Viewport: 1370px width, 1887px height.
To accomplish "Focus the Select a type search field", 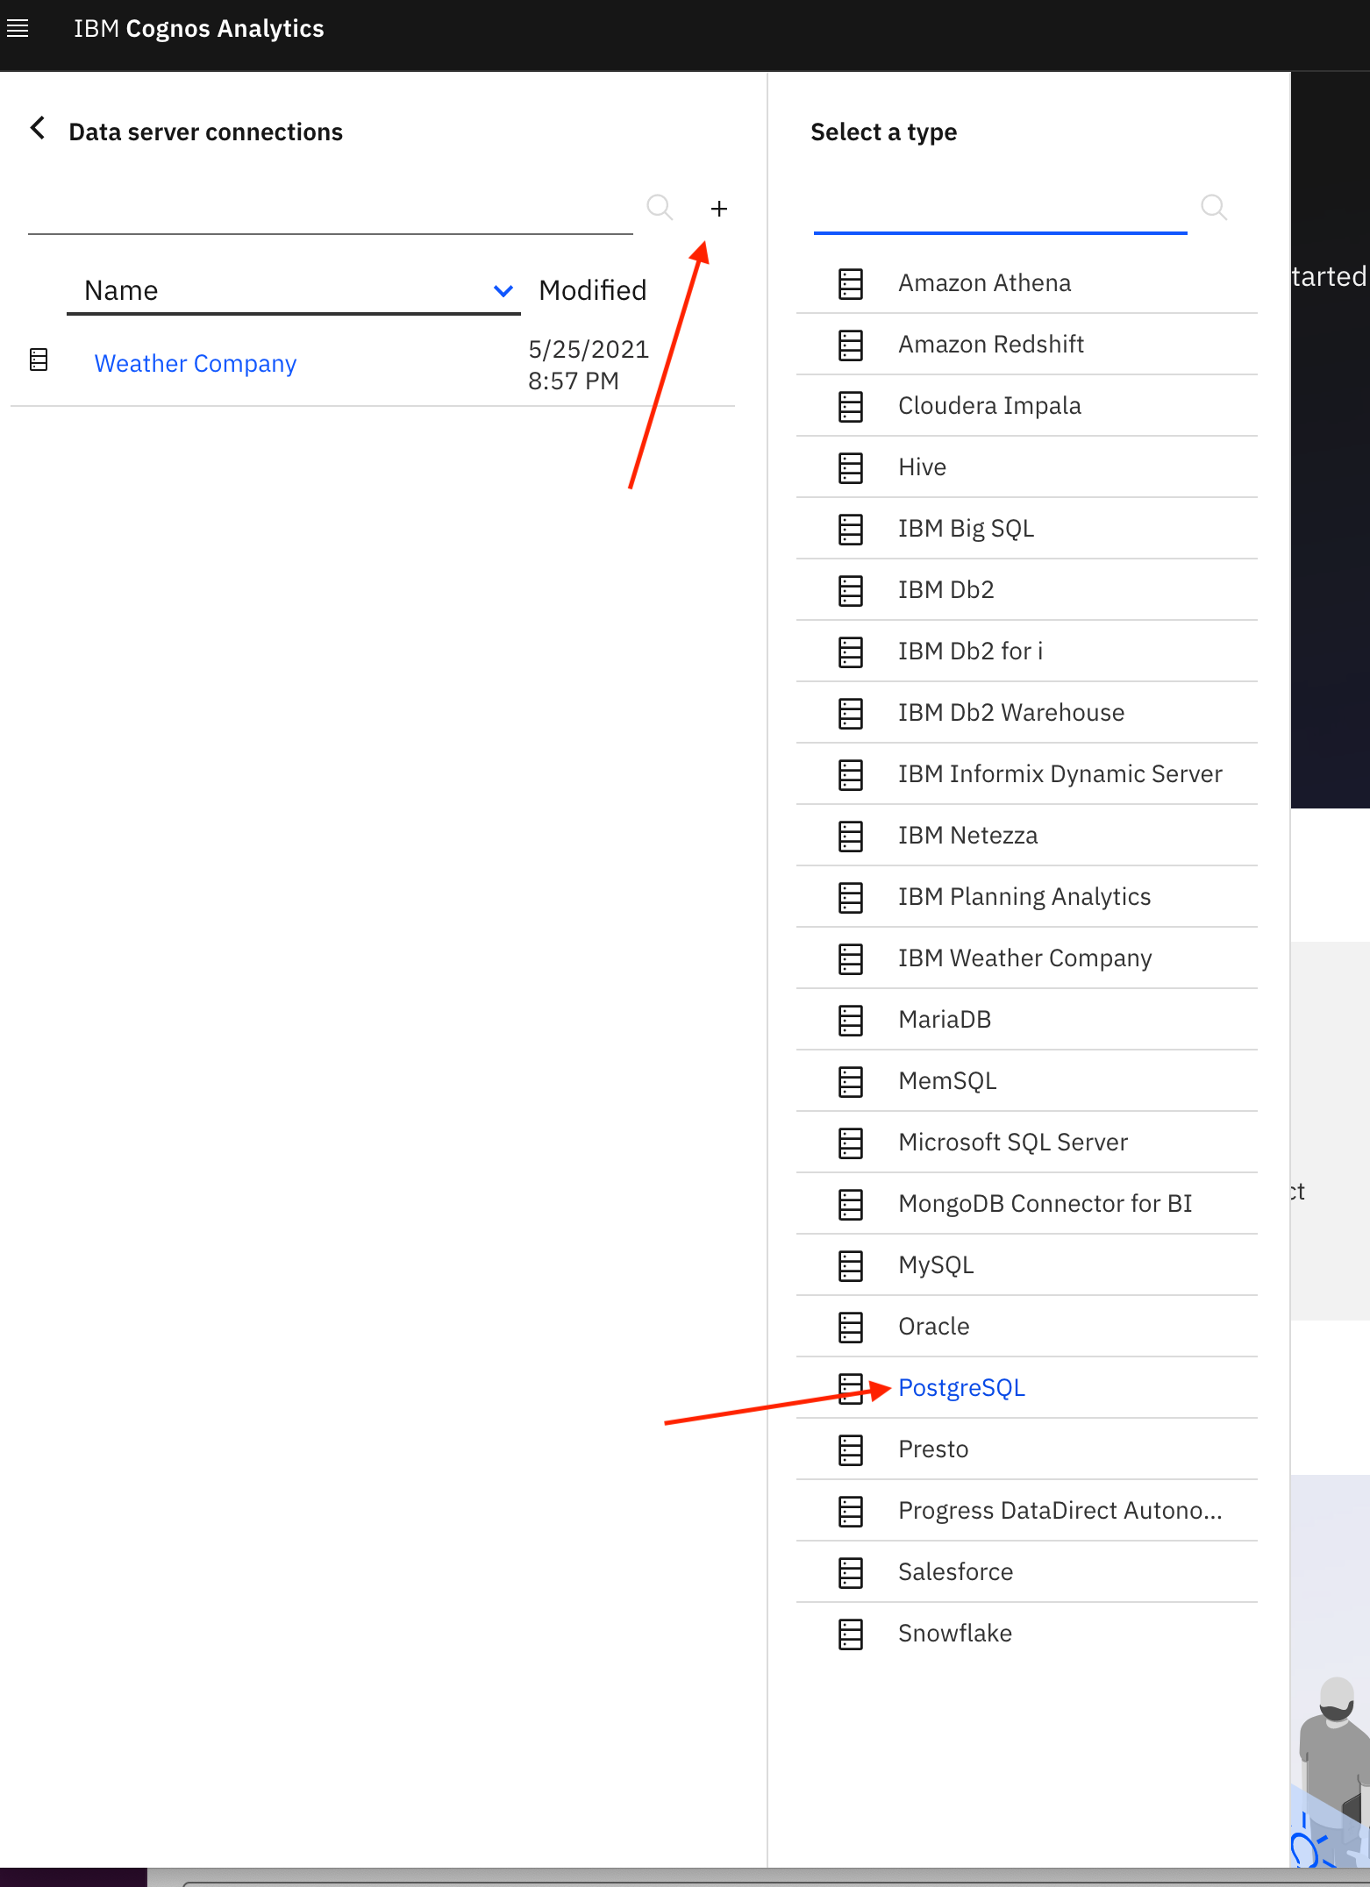I will pyautogui.click(x=1001, y=210).
